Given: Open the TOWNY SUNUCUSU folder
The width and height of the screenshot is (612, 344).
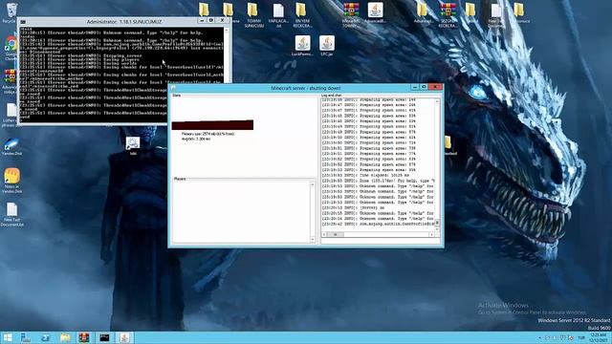Looking at the screenshot, I should click(x=253, y=15).
